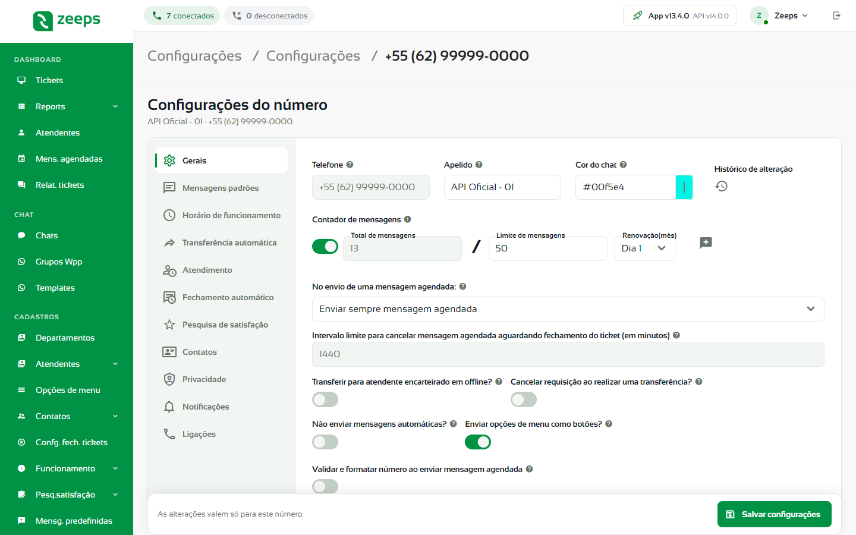Click the Limite de mensagens field

[x=547, y=248]
